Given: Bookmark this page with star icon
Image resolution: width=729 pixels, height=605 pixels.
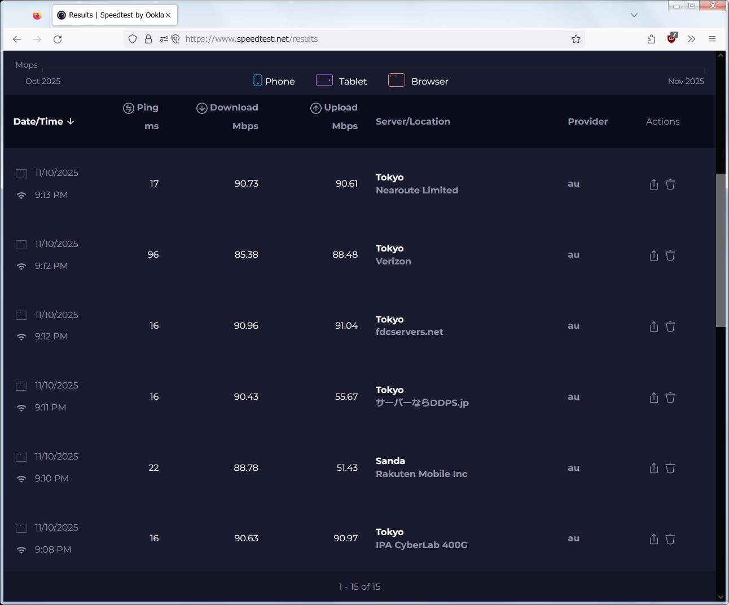Looking at the screenshot, I should pyautogui.click(x=576, y=39).
